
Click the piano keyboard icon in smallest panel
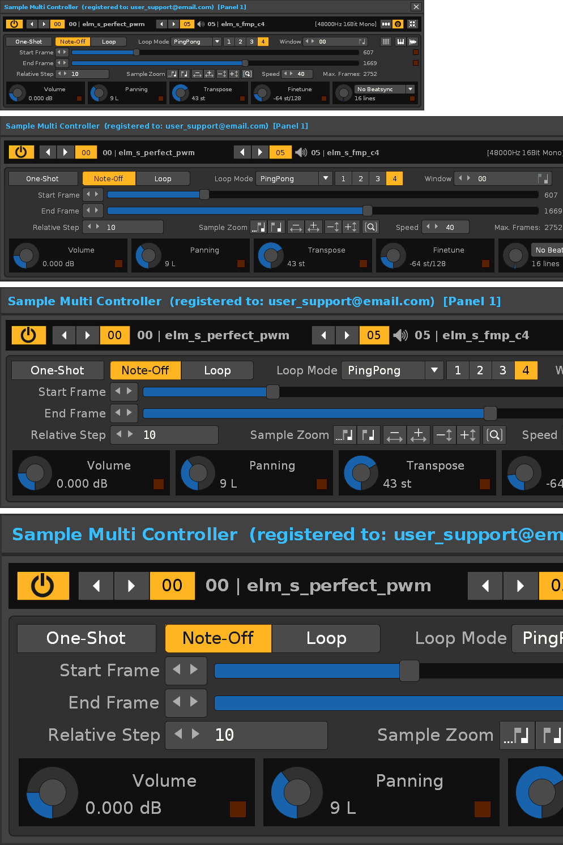coord(401,41)
